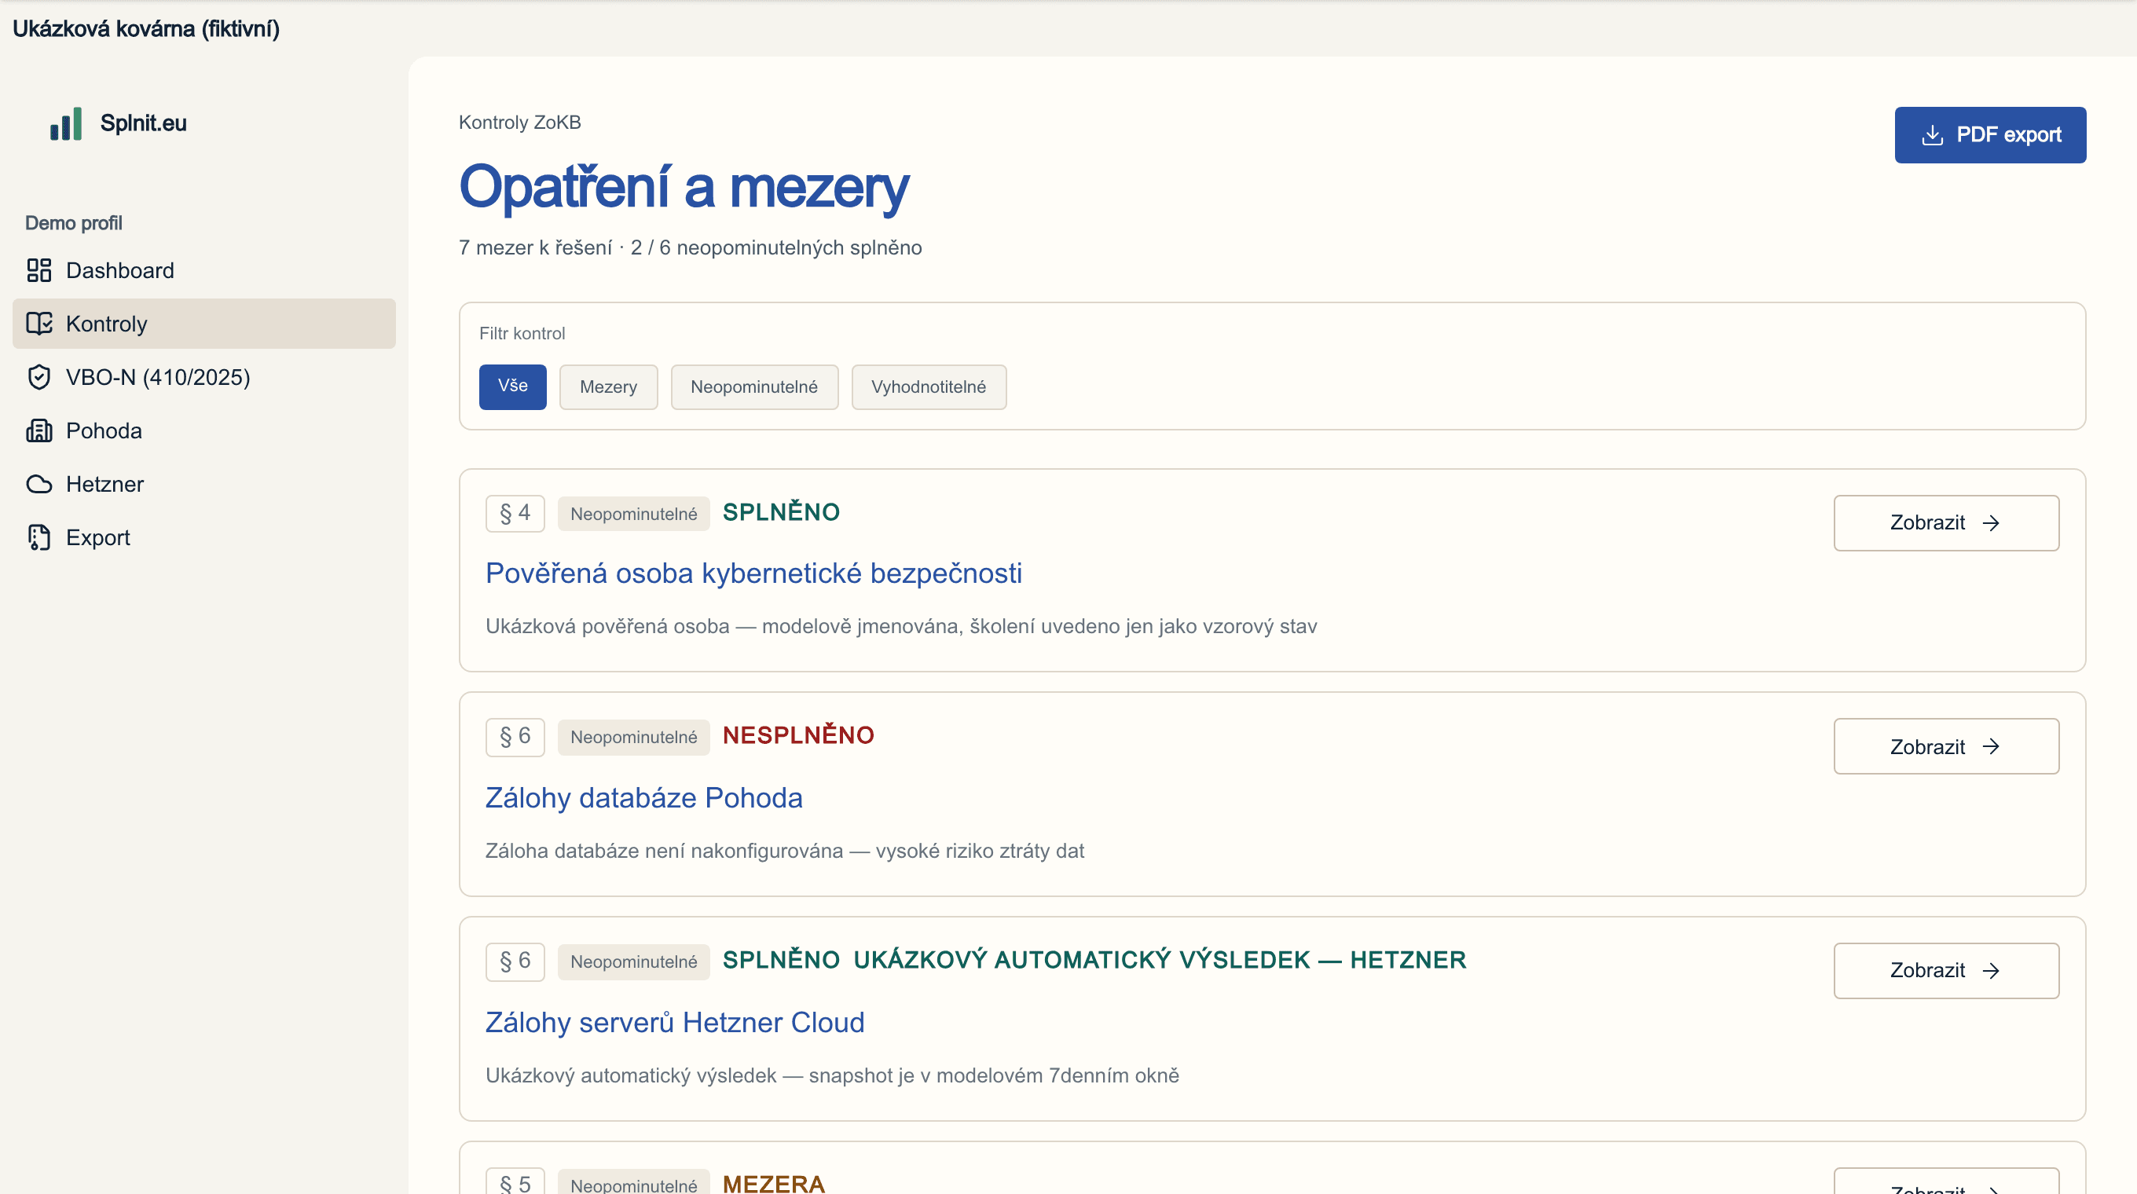Click the MEZERA status label
Image resolution: width=2137 pixels, height=1194 pixels.
[x=774, y=1183]
